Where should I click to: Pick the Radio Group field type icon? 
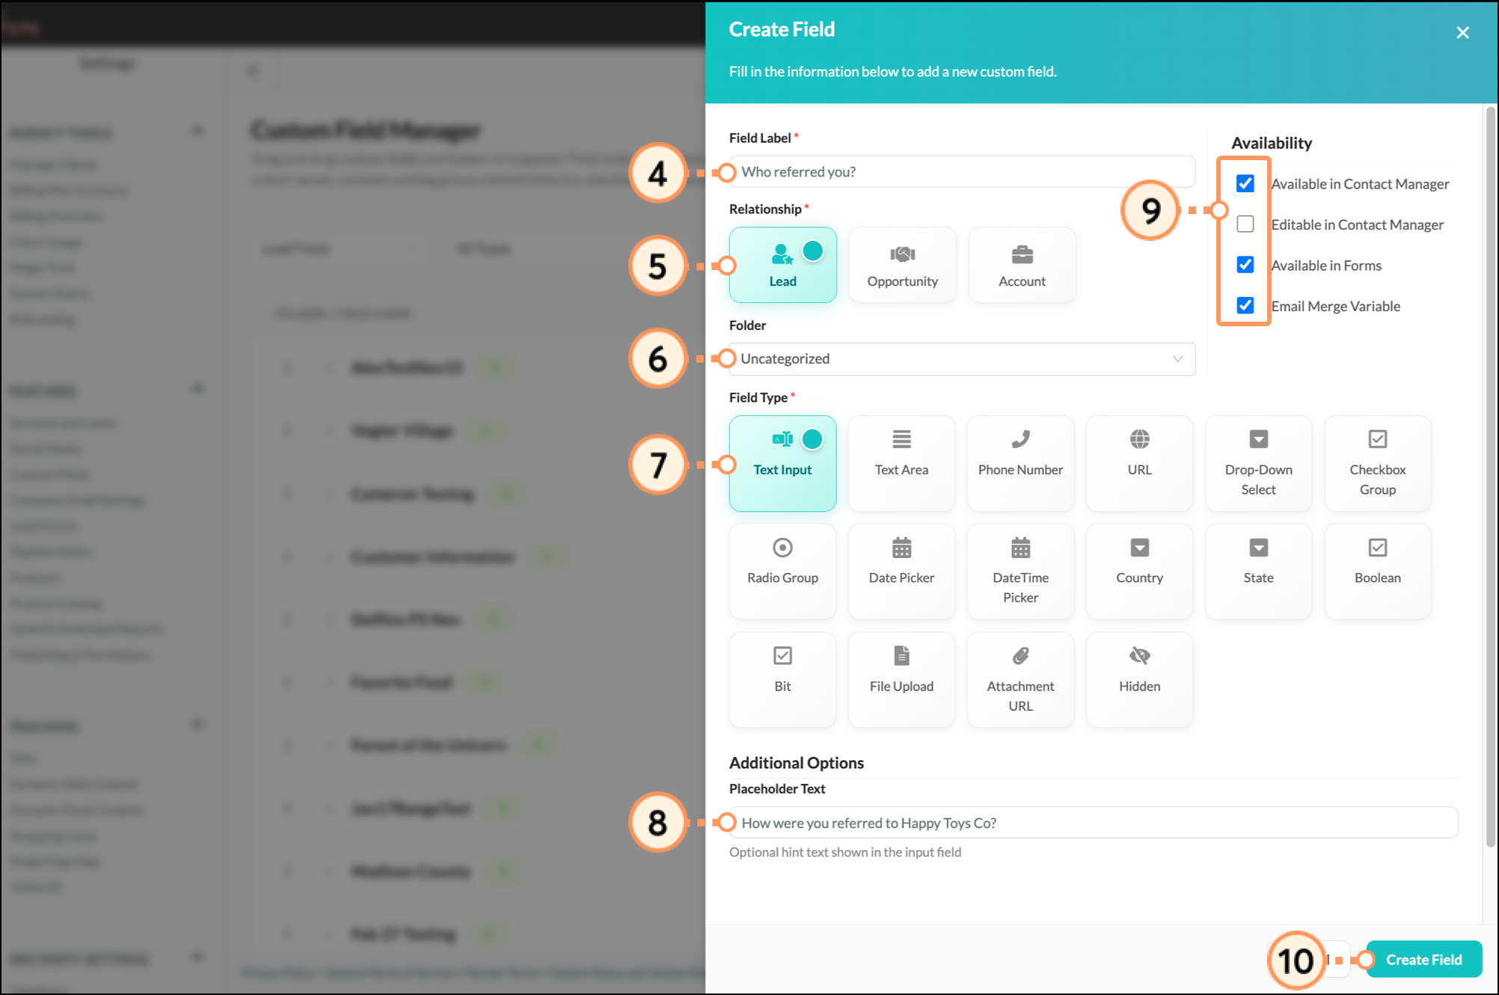782,548
